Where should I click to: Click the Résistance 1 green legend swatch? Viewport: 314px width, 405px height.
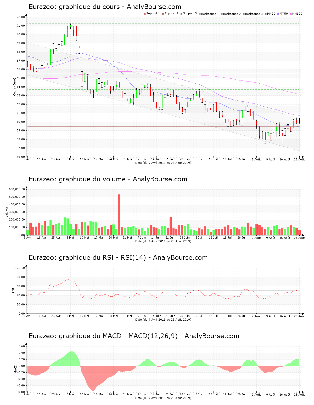[200, 14]
